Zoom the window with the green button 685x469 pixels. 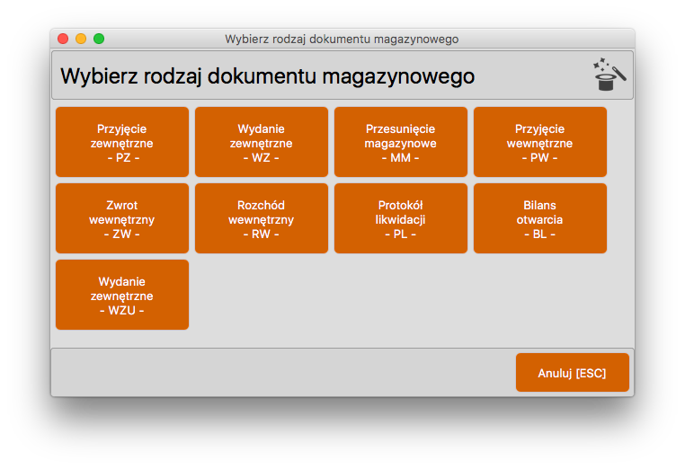[99, 39]
